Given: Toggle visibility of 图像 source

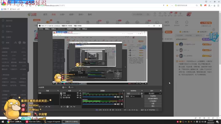Looking at the screenshot, I should pyautogui.click(x=78, y=93).
